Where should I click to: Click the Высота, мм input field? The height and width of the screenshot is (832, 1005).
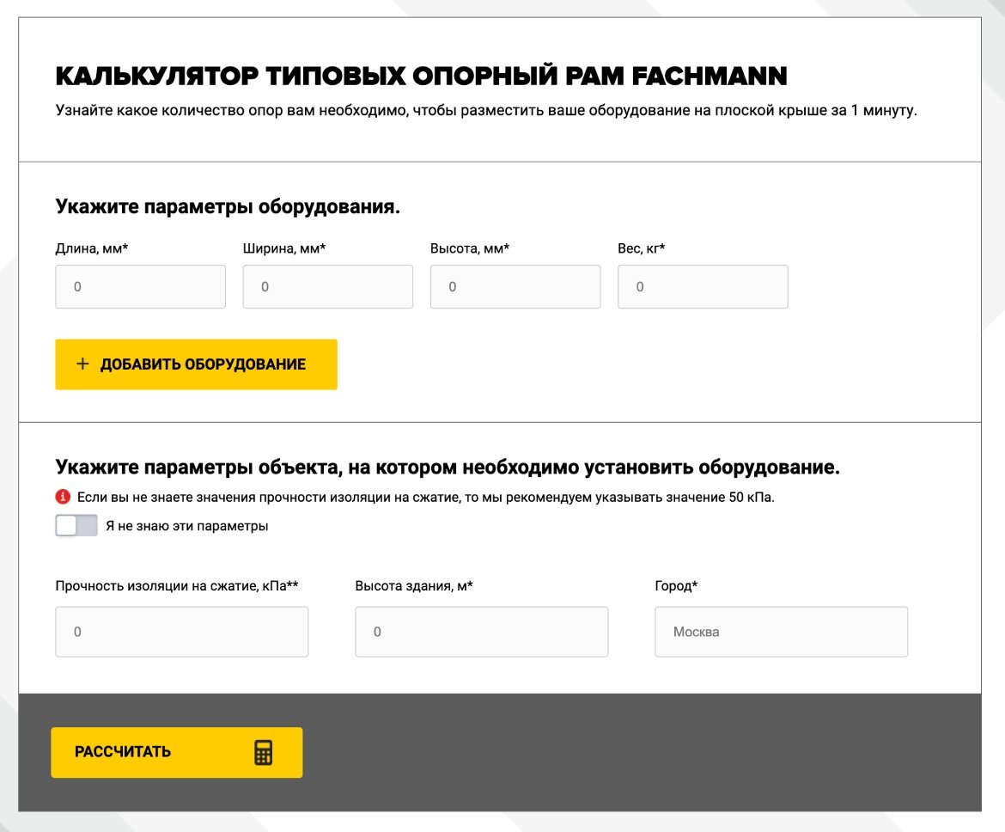(515, 287)
